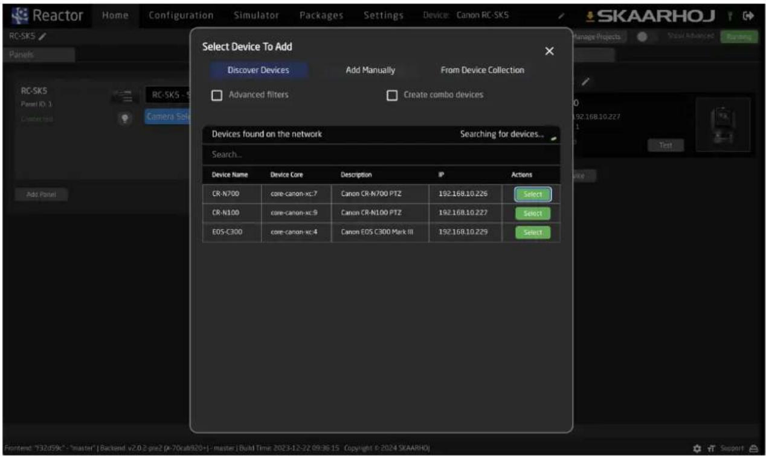Click the Device Core column header

pyautogui.click(x=286, y=175)
